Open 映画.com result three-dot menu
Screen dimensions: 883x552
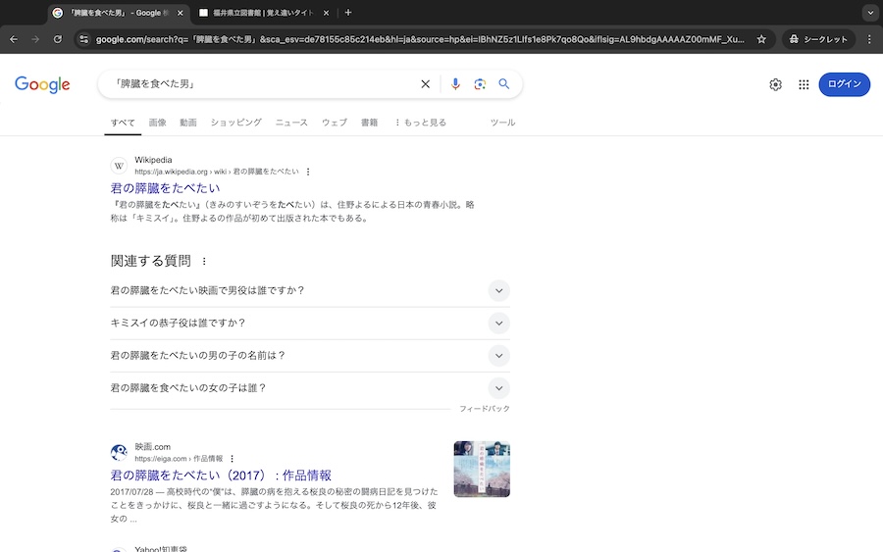coord(232,459)
